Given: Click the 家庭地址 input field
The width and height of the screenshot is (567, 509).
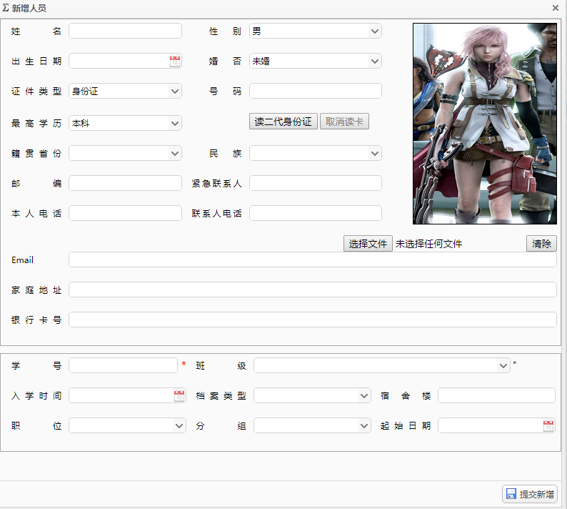Looking at the screenshot, I should (x=313, y=290).
